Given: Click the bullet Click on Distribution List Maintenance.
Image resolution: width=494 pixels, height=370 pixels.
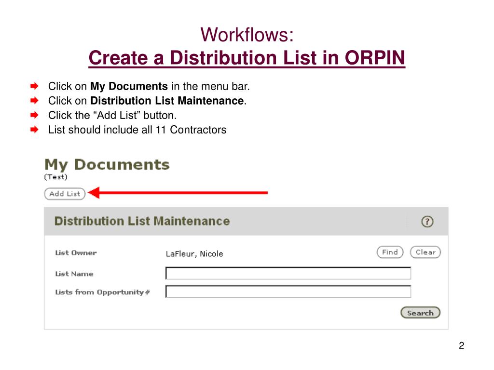Looking at the screenshot, I should tap(147, 101).
